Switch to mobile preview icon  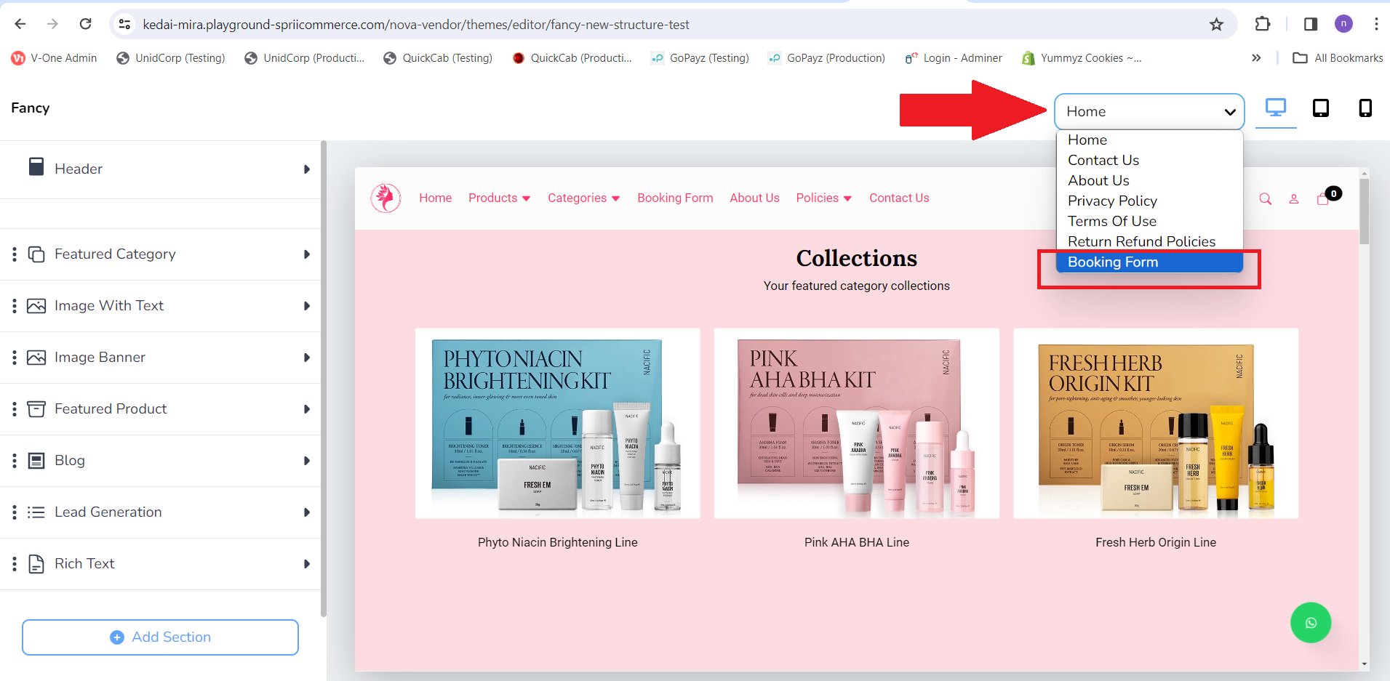click(x=1365, y=108)
